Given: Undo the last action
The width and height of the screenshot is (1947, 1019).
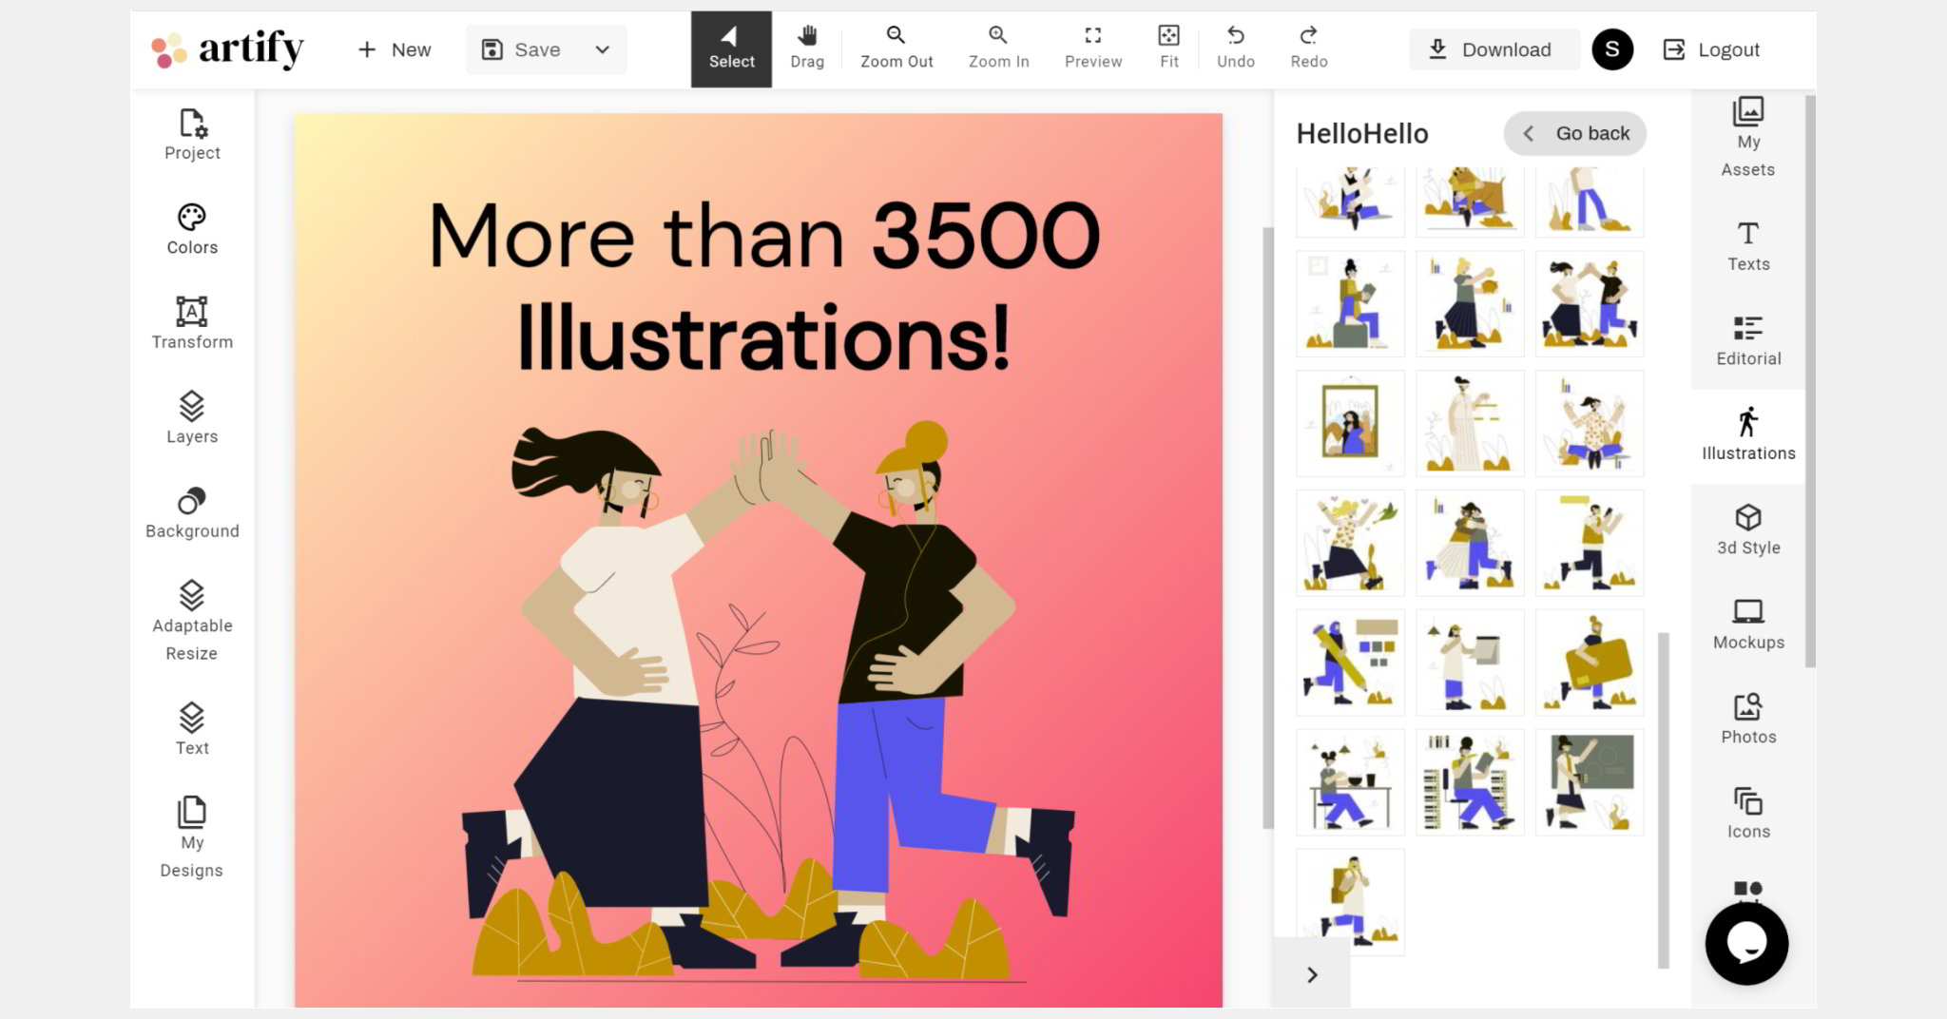Looking at the screenshot, I should (1236, 49).
